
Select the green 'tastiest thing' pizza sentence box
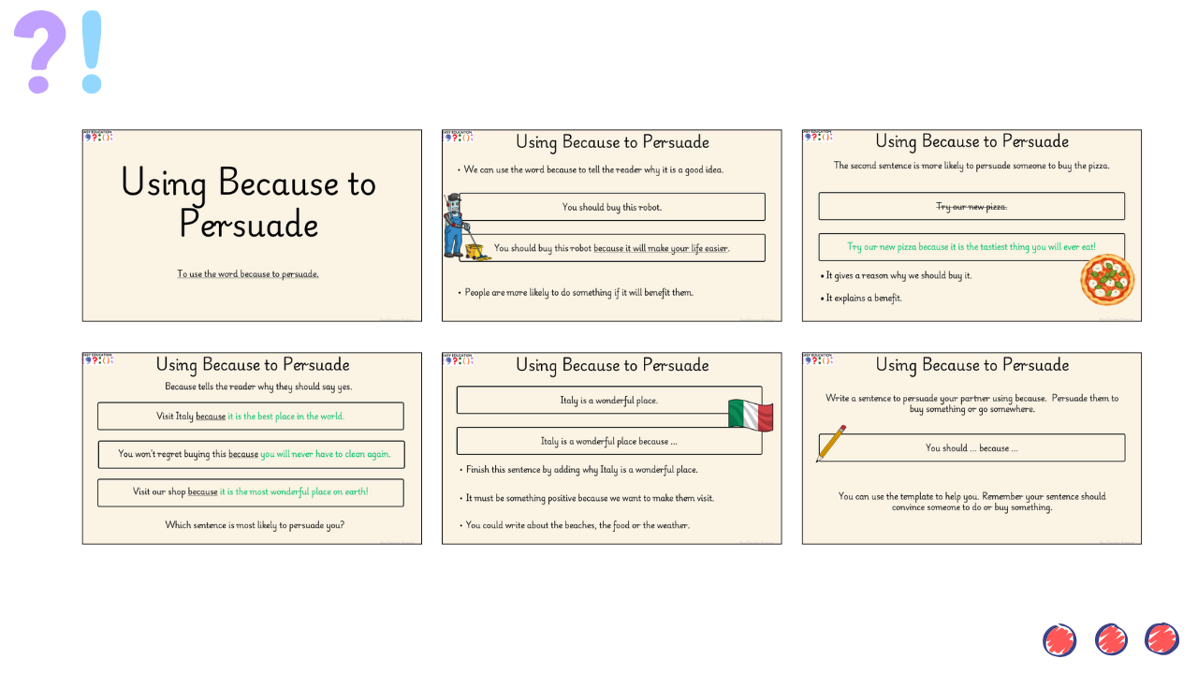pos(972,247)
